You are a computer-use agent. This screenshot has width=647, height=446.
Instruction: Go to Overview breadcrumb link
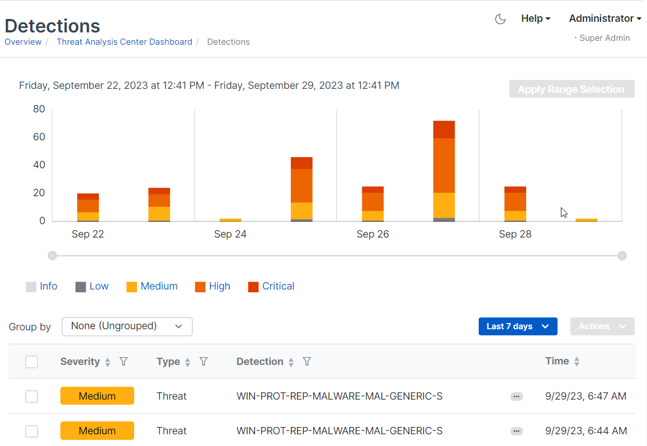click(23, 42)
